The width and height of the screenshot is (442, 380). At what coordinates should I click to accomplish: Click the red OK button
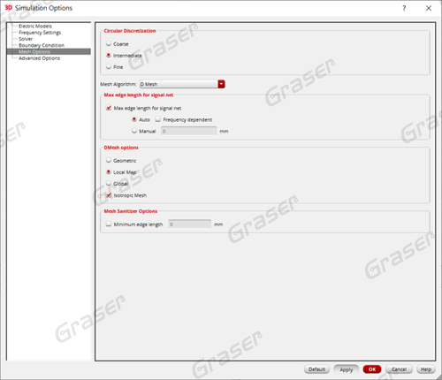click(372, 369)
